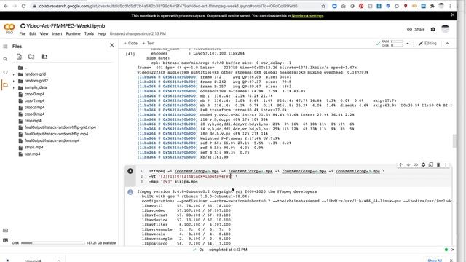Open the Tools menu
Viewport: 466px width, 262px height.
89,34
